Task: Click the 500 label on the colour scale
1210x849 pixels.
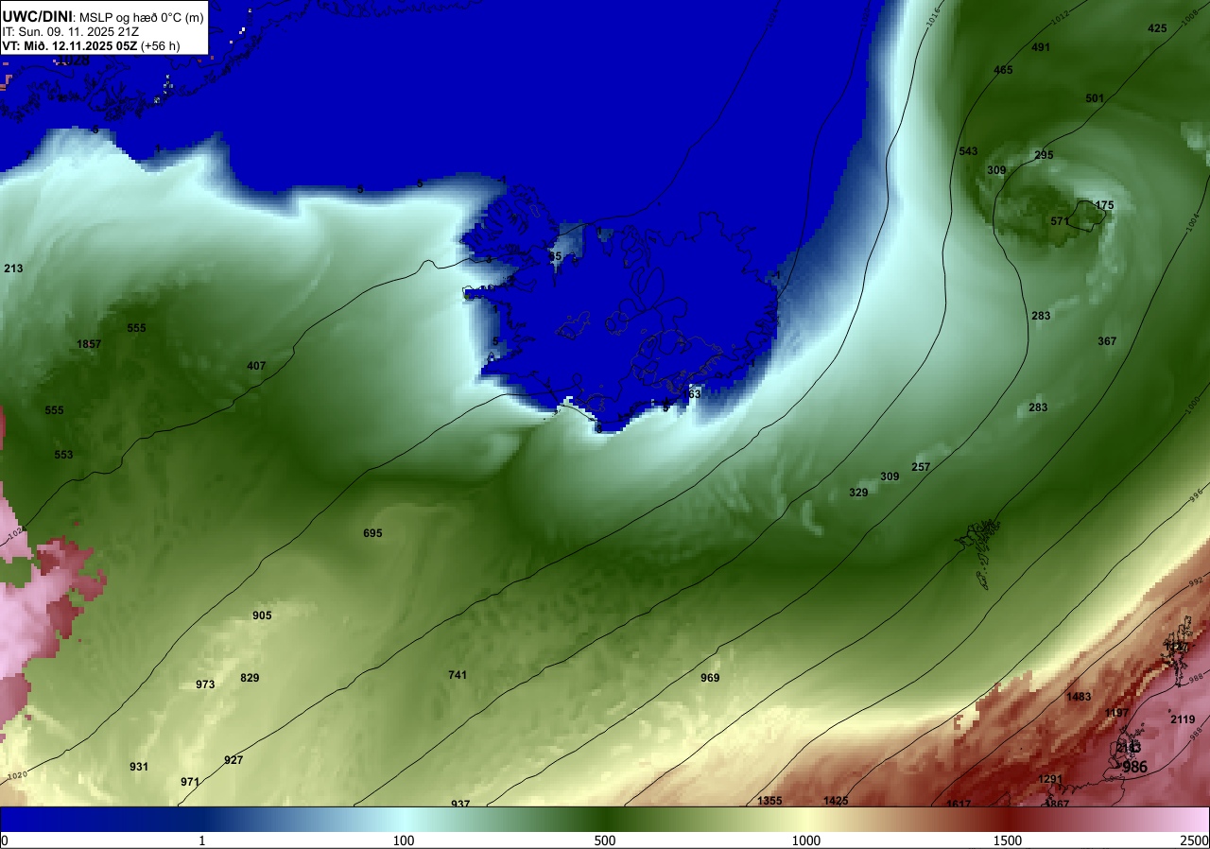Action: click(605, 840)
